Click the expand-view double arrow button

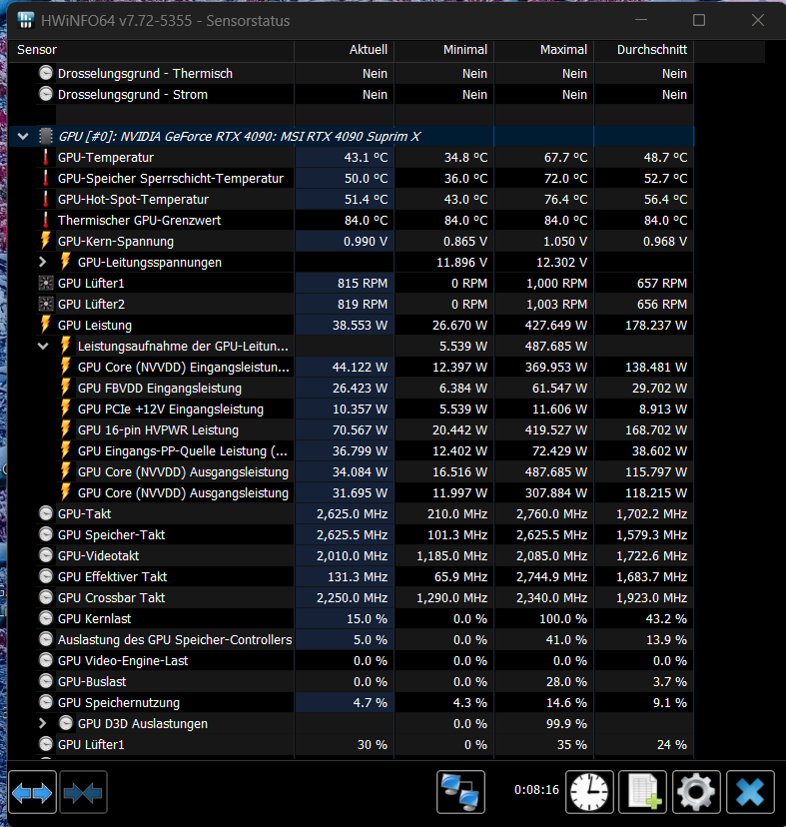pyautogui.click(x=32, y=792)
